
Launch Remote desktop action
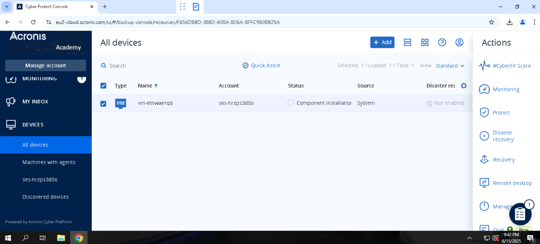click(x=512, y=183)
